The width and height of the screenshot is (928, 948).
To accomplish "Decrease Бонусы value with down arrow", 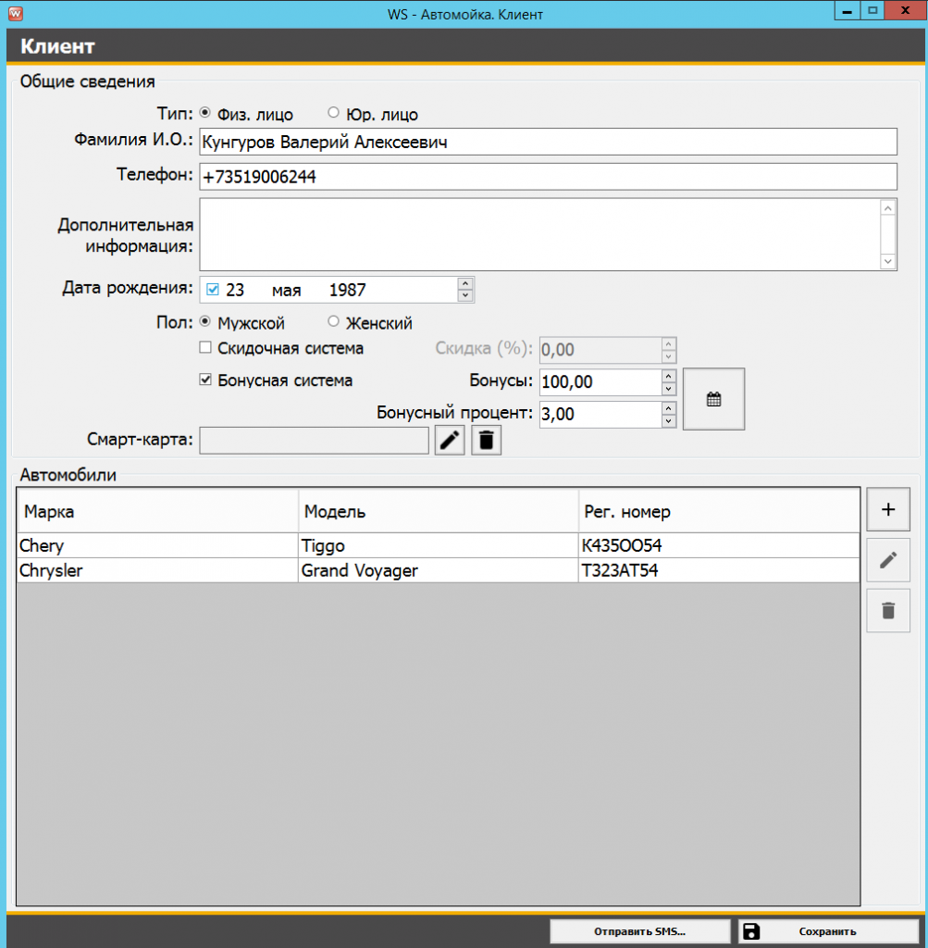I will tap(668, 389).
